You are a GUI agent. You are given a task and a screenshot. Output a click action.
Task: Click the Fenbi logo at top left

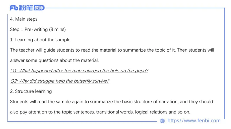tap(14, 8)
